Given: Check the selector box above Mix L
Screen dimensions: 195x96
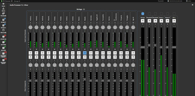Looking at the screenshot, I should (174, 14).
